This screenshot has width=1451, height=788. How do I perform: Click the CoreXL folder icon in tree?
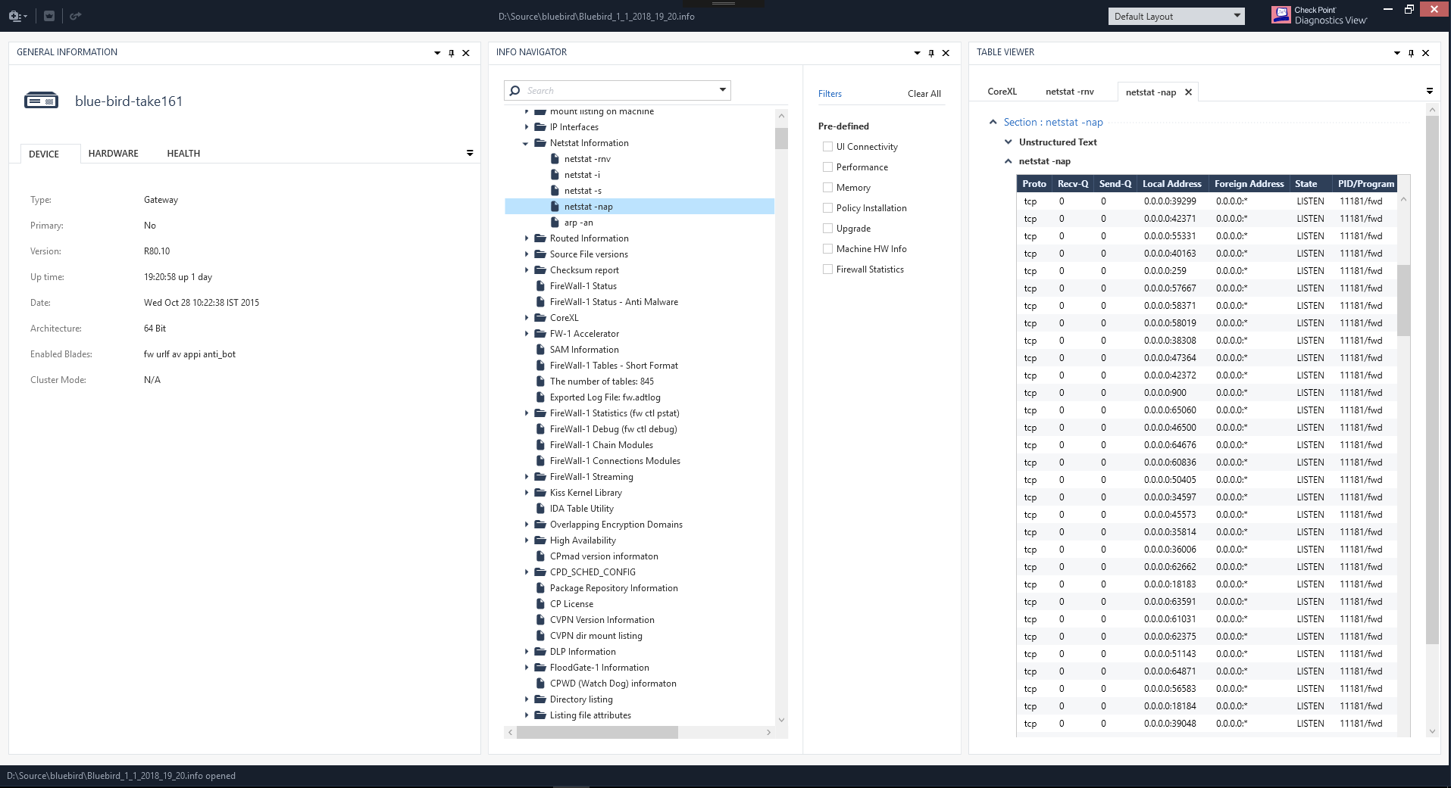point(540,318)
